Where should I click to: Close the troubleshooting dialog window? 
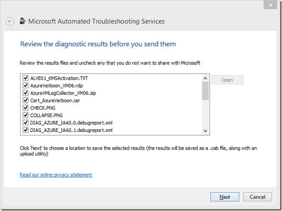270,5
